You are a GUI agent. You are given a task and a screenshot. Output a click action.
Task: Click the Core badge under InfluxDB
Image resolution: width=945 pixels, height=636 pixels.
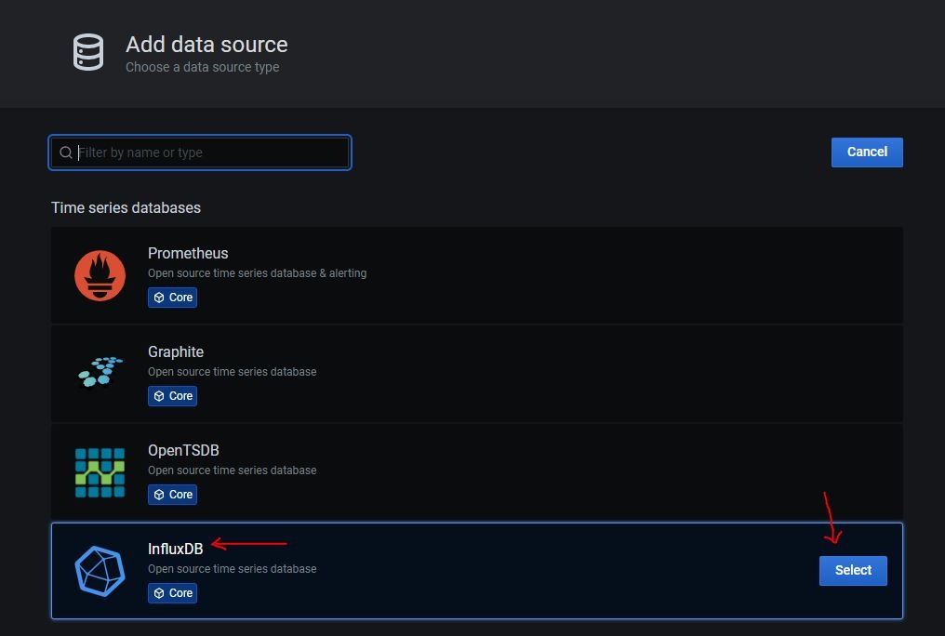pos(172,593)
